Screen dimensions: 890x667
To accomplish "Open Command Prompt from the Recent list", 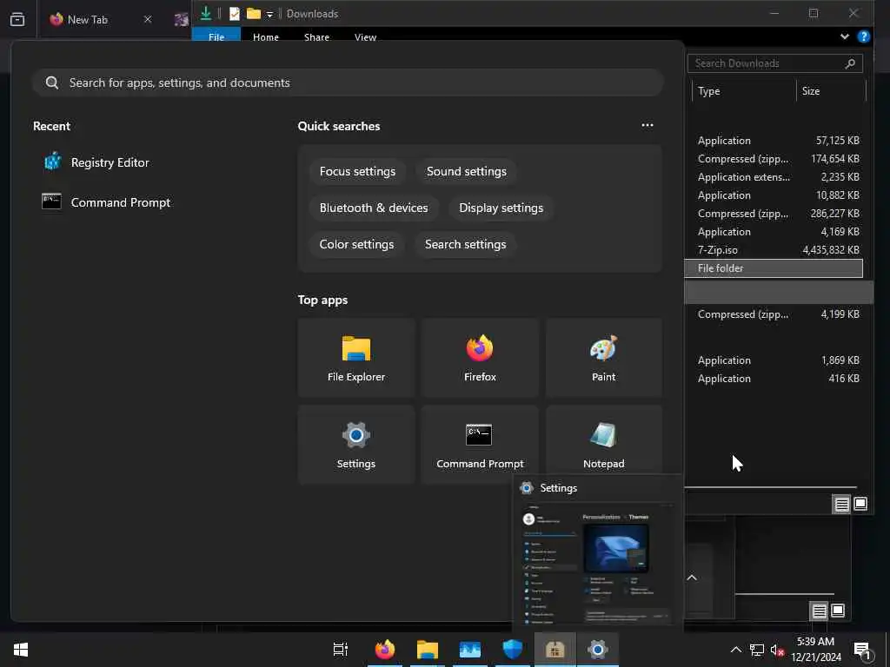I will [107, 202].
